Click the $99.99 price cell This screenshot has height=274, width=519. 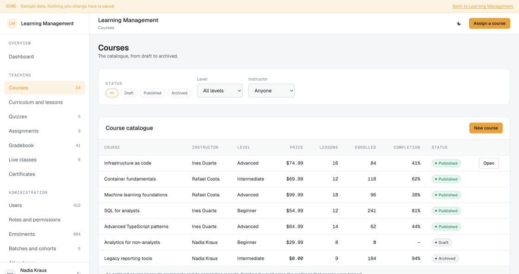[295, 195]
